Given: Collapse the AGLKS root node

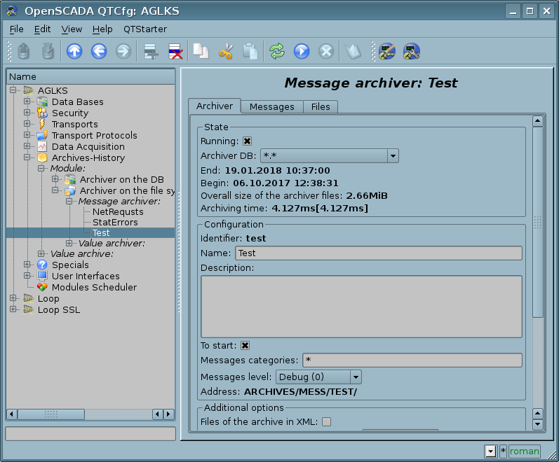Looking at the screenshot, I should point(13,90).
